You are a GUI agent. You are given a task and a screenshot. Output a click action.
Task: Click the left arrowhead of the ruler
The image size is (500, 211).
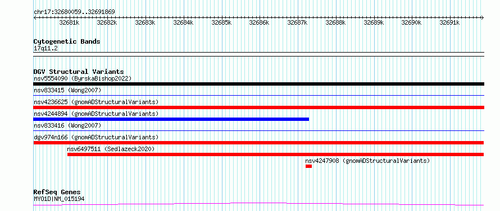coord(35,18)
